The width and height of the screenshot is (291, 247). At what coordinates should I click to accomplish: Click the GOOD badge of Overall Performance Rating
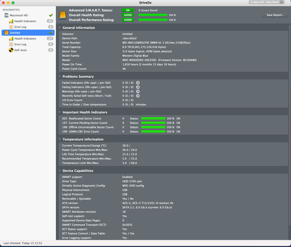click(x=128, y=20)
